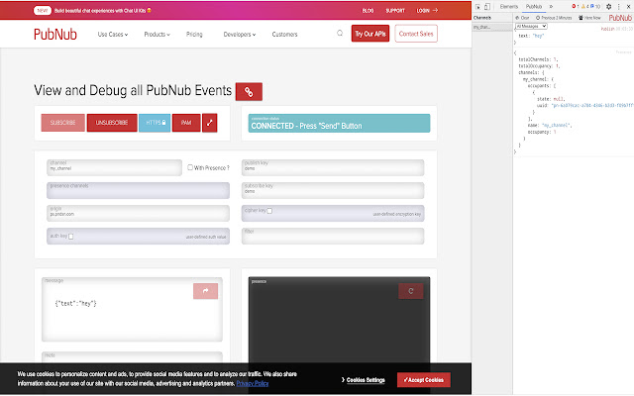Click the PAM button
Screen dimensions: 634x396
tap(186, 123)
